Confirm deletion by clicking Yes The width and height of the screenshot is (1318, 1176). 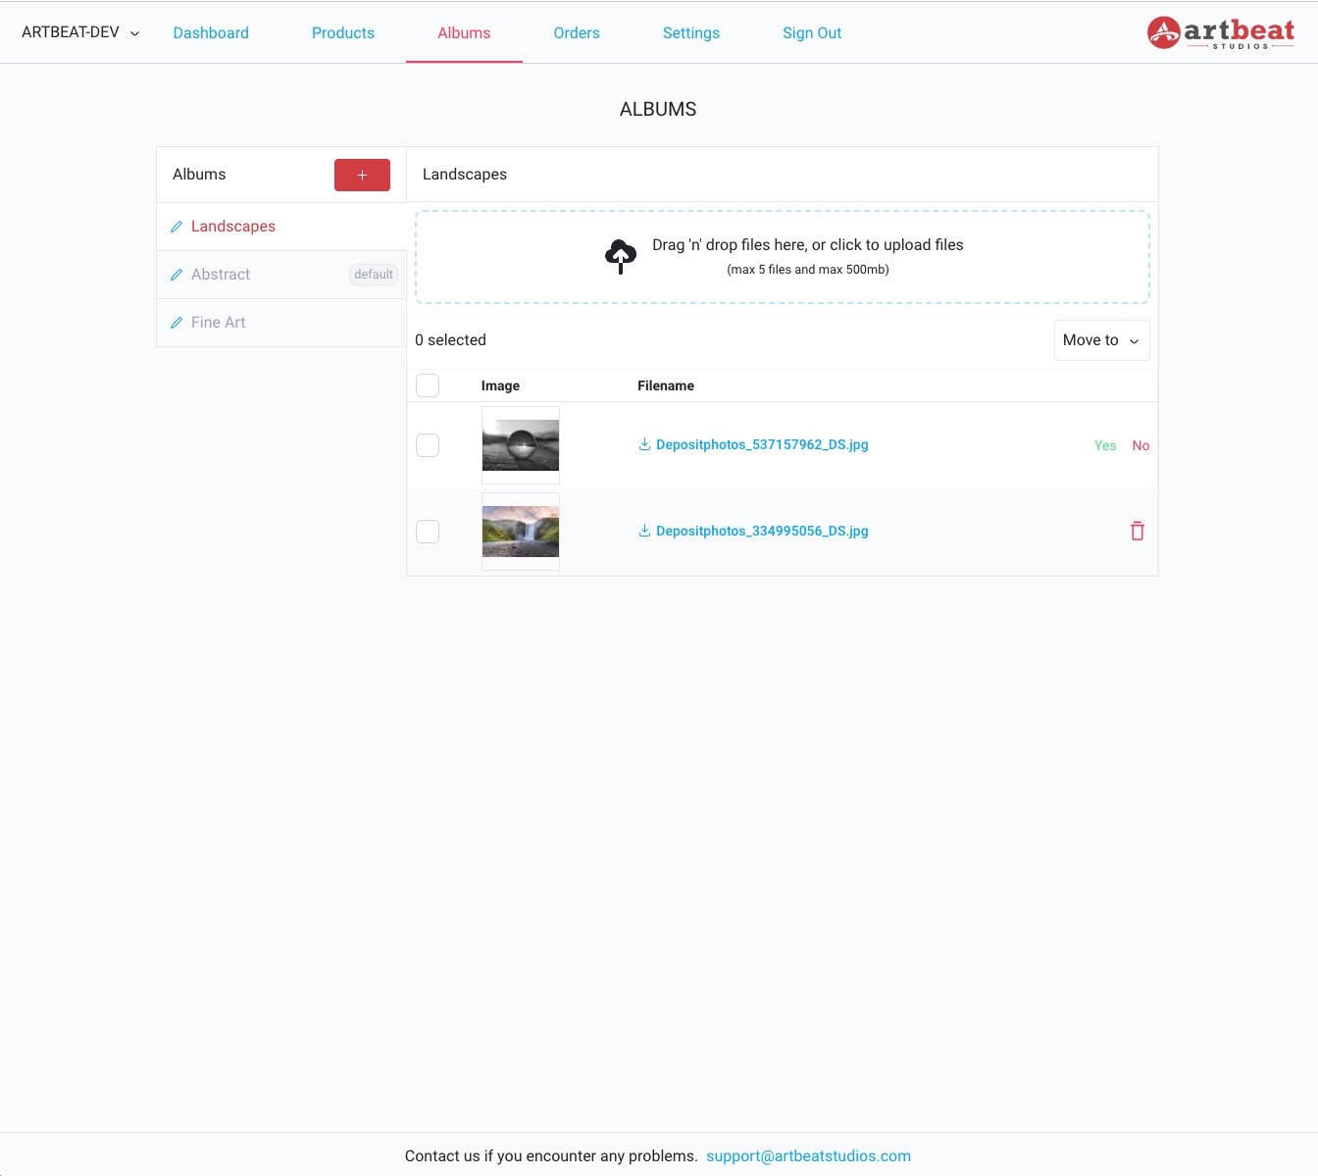click(1105, 445)
